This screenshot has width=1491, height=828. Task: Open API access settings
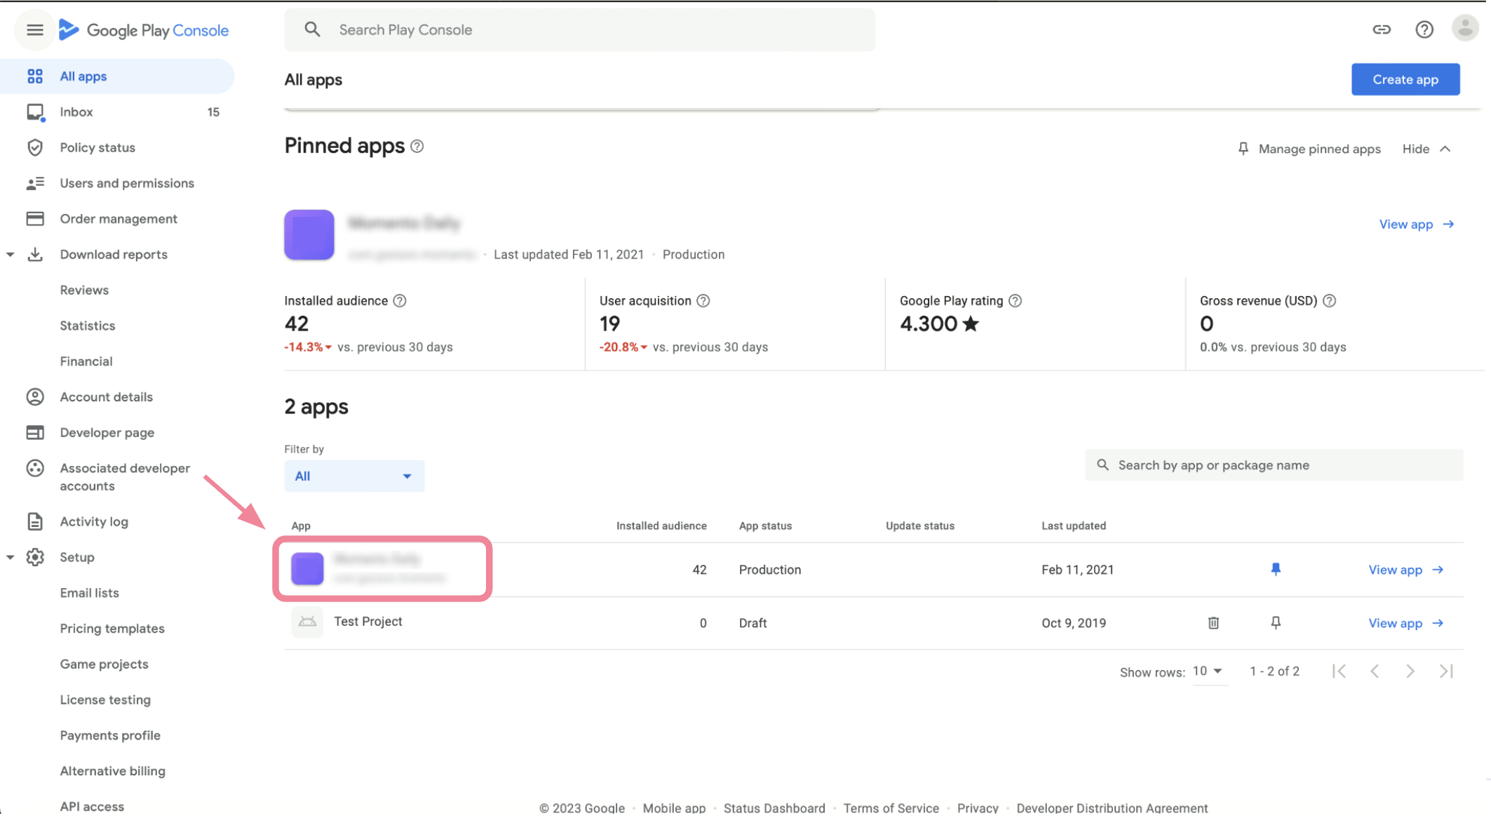tap(92, 807)
